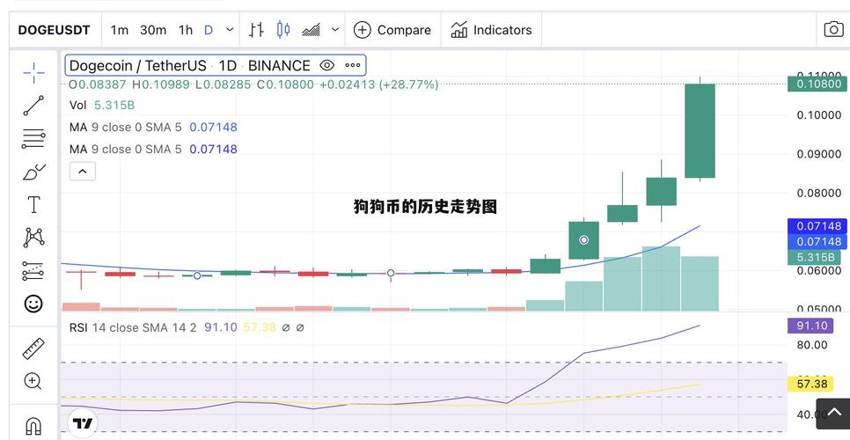Switch to area chart style

[x=311, y=30]
